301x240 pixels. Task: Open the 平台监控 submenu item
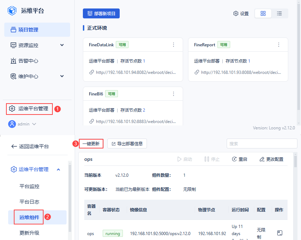29,186
